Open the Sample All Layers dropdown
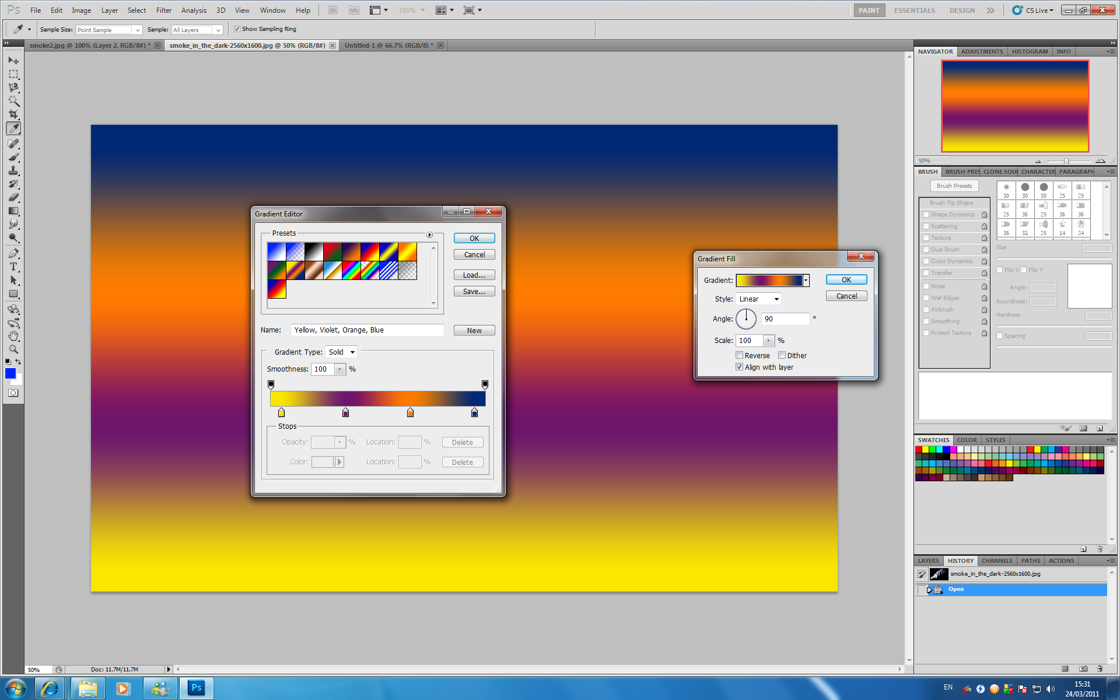Viewport: 1120px width, 700px height. point(197,30)
